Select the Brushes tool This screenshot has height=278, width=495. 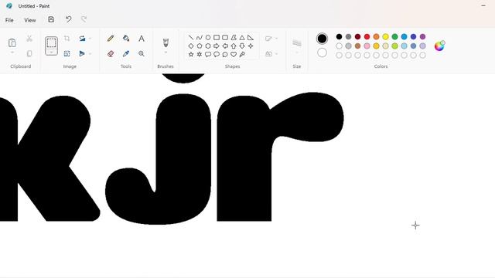coord(166,42)
